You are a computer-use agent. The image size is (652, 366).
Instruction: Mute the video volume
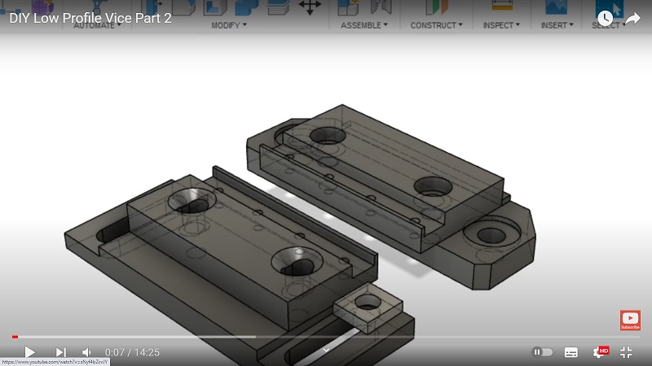pos(87,352)
